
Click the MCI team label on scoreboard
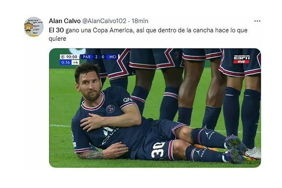pos(112,57)
